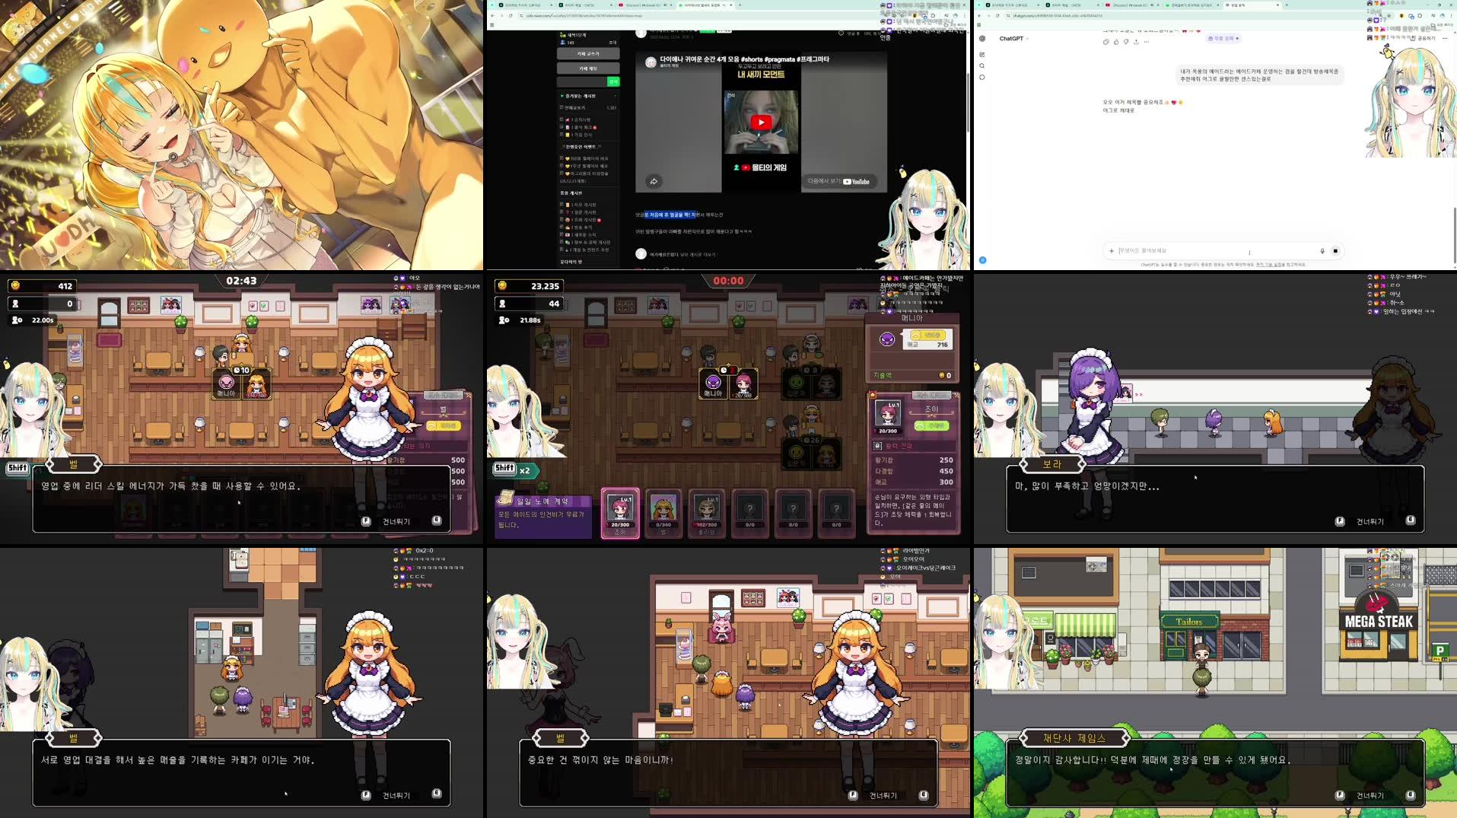Open the 쿠키 기본 설정 link under ChatGPT composer
This screenshot has width=1457, height=818.
tap(1268, 265)
